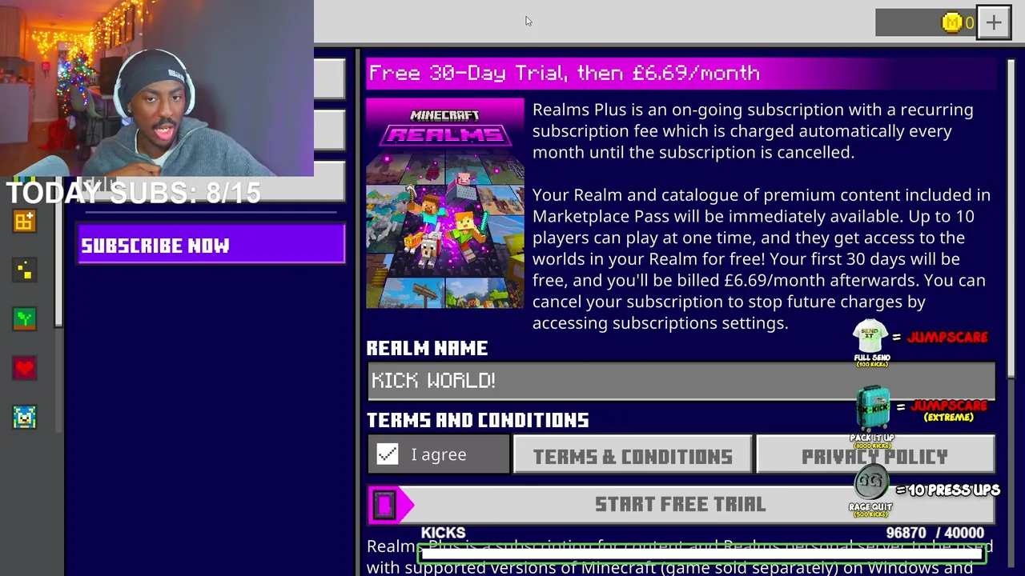Click the Start Free Trial button

[x=681, y=504]
